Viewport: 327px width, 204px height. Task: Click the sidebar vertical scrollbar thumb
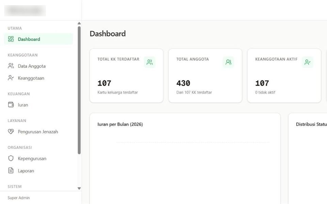[x=79, y=90]
